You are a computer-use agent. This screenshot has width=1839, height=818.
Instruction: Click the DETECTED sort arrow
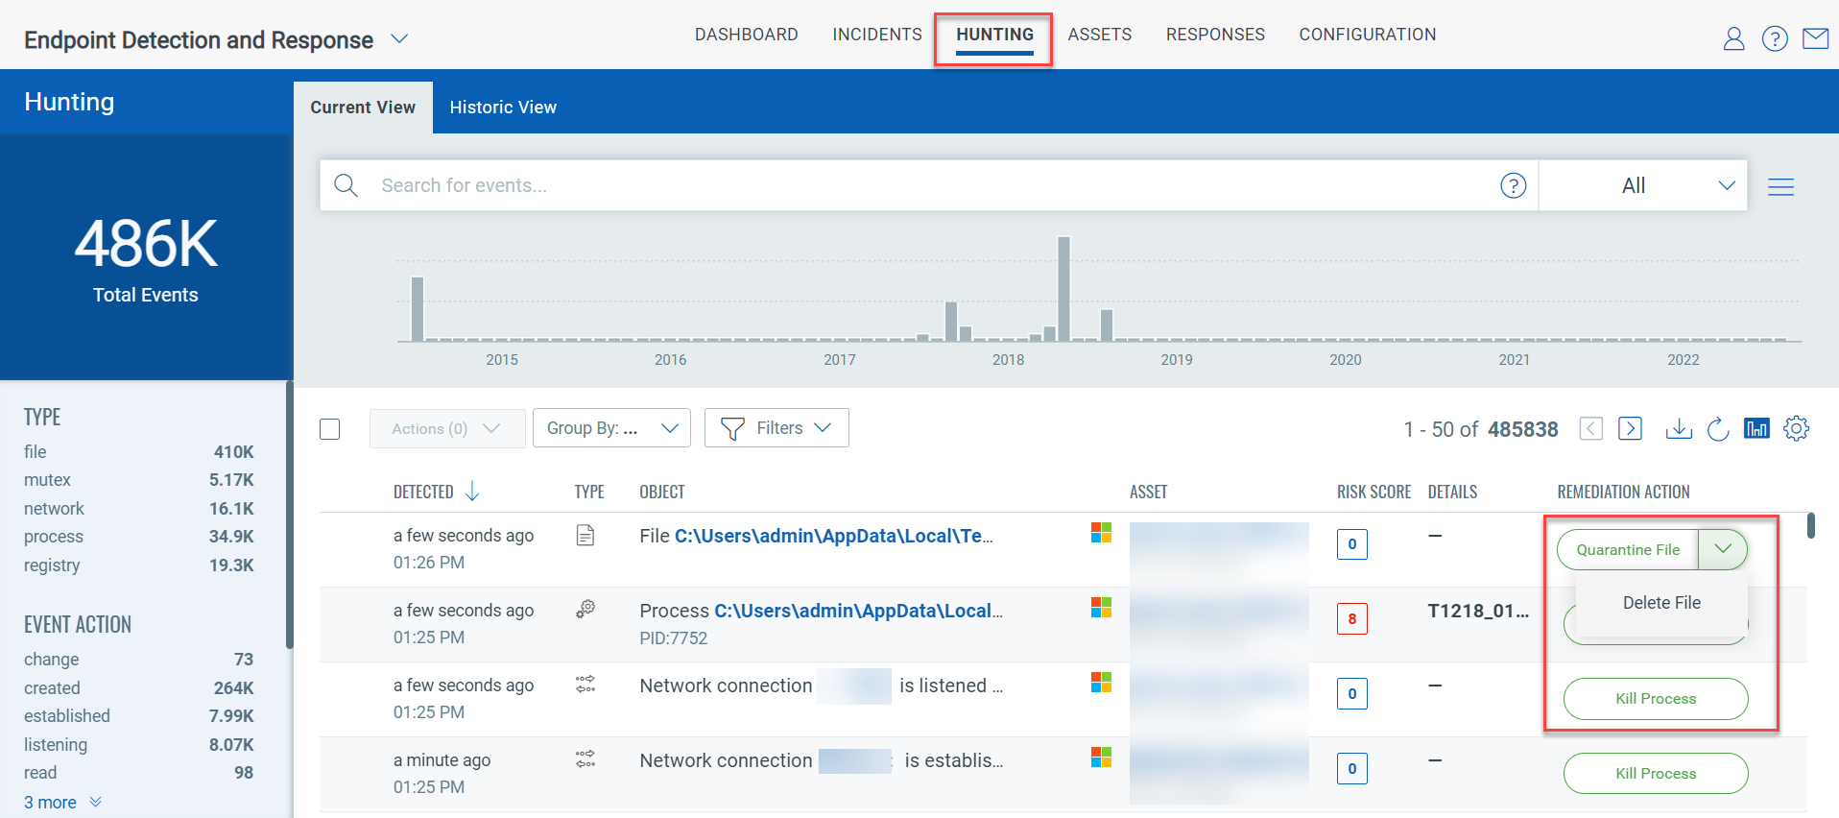(472, 492)
